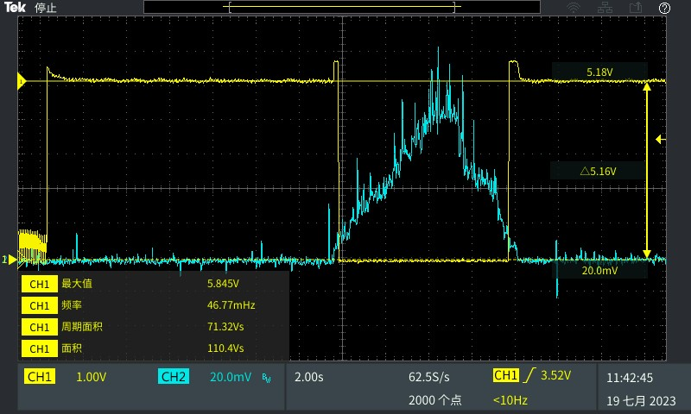This screenshot has width=691, height=414.
Task: Click the trigger level arrow on right edge
Action: (x=660, y=139)
